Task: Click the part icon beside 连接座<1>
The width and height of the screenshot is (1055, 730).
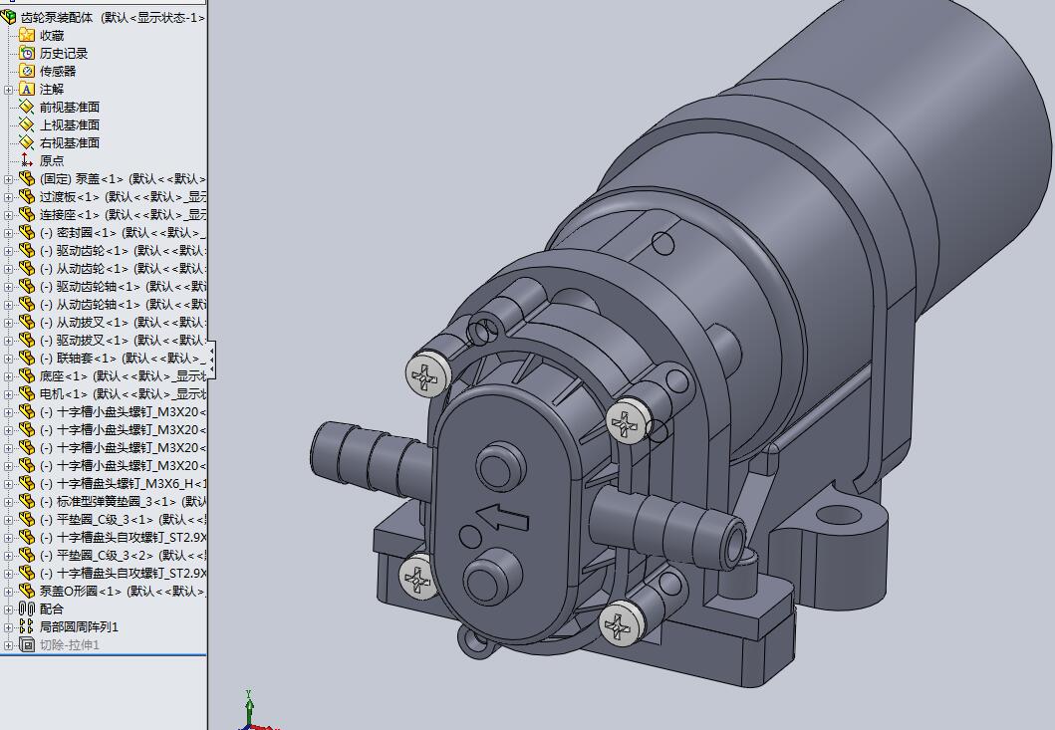Action: [26, 214]
